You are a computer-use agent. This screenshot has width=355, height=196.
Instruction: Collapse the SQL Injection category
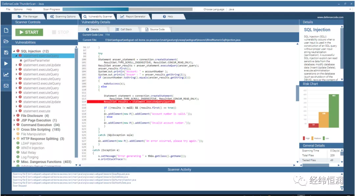click(x=14, y=51)
